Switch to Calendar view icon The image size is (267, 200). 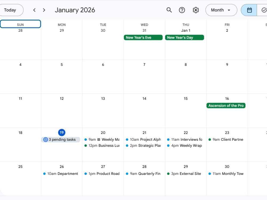[x=249, y=10]
